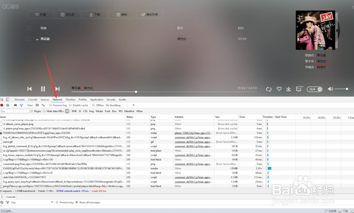
Task: Toggle the pure mode switch
Action: coord(314,89)
